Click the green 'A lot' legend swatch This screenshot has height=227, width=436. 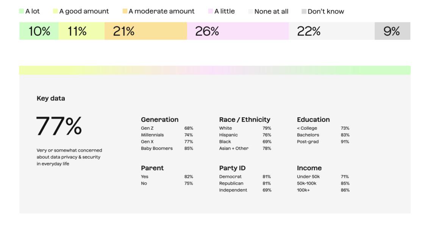point(21,11)
